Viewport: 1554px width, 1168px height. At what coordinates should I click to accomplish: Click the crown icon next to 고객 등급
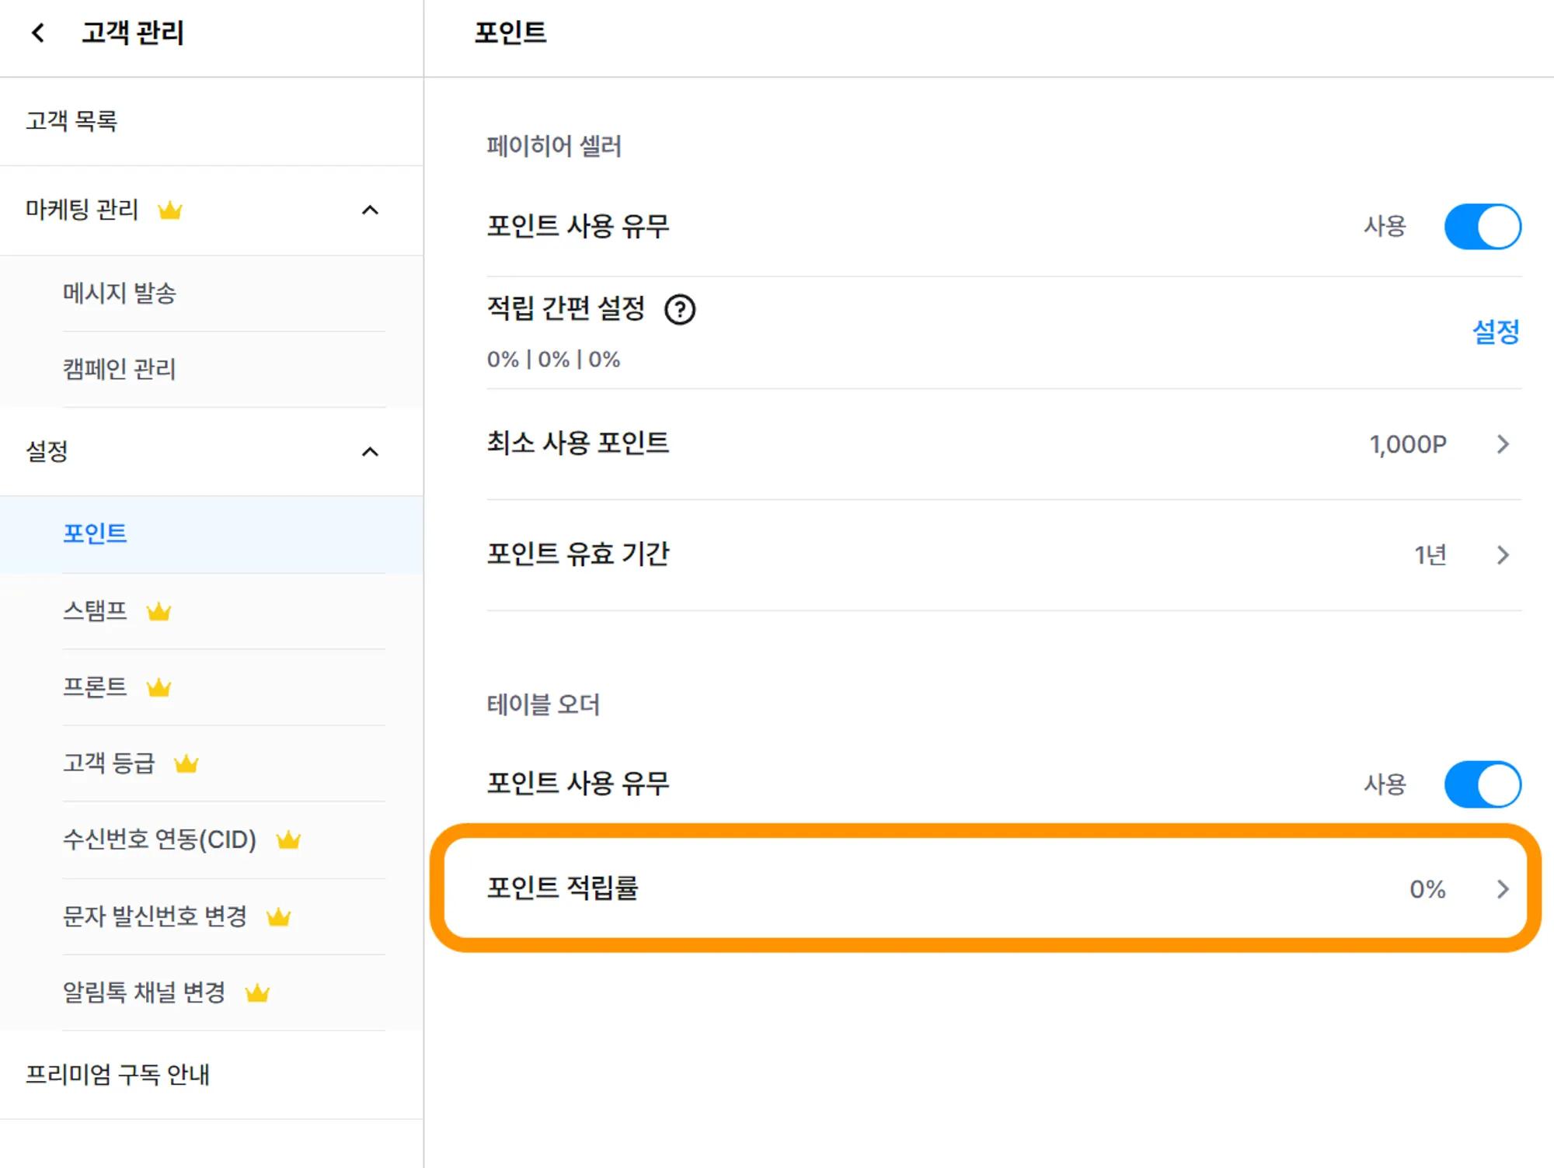186,764
